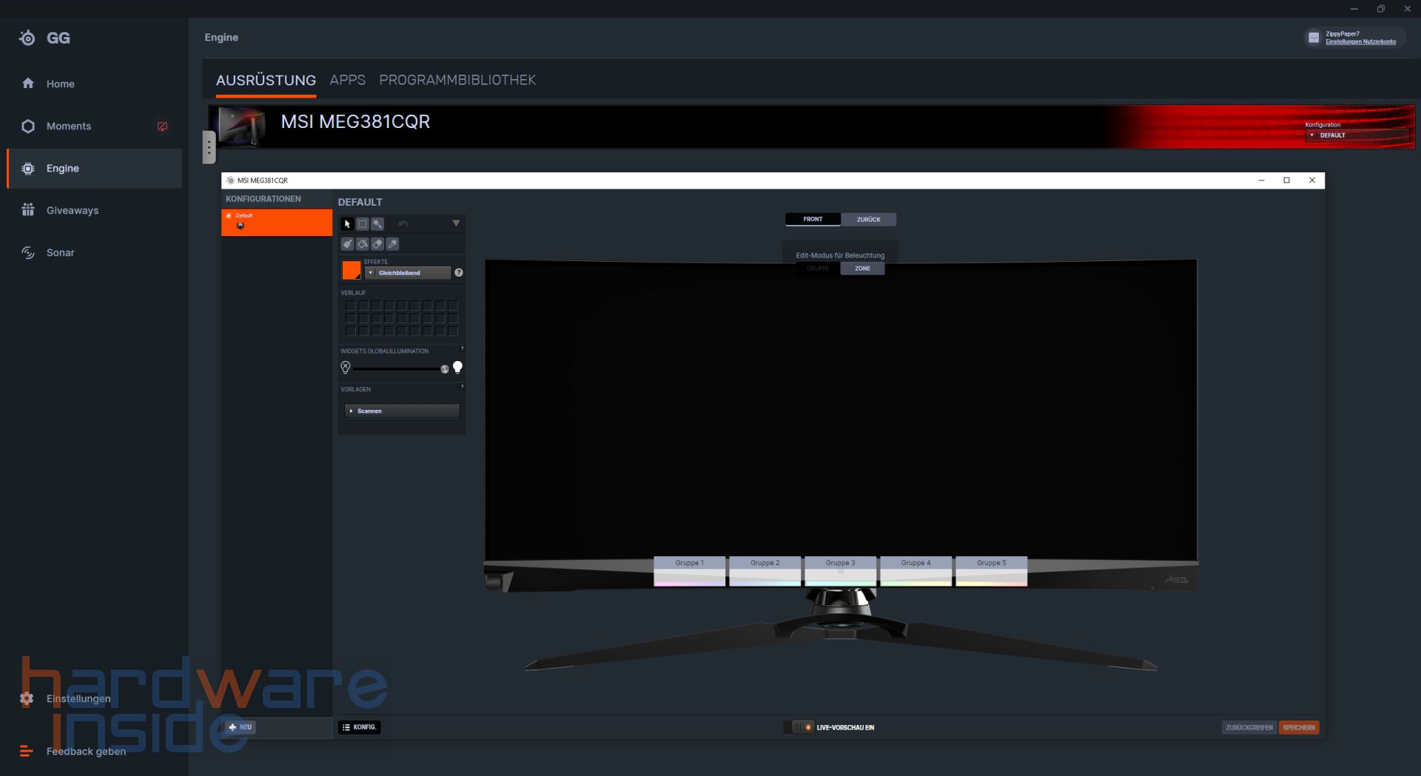Click the Effekte help question mark icon
This screenshot has height=776, width=1421.
[x=459, y=272]
